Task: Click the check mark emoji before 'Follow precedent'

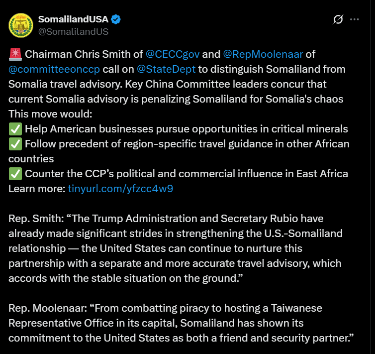Action: click(x=15, y=144)
